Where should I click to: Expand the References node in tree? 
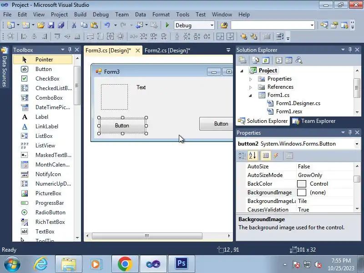click(250, 87)
